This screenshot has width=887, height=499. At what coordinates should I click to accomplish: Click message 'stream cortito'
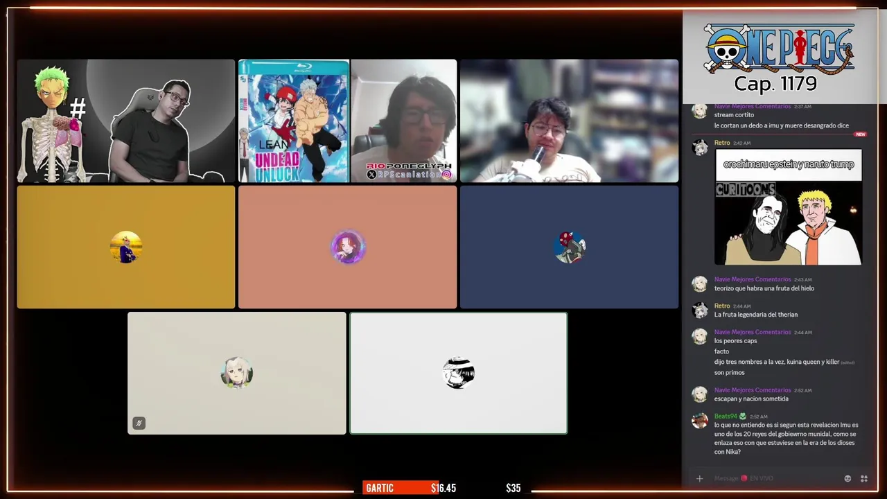(734, 115)
